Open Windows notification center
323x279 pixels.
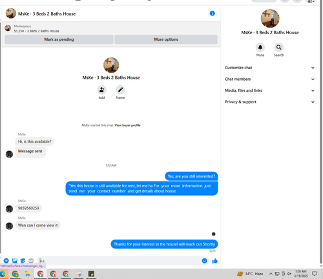(315, 274)
